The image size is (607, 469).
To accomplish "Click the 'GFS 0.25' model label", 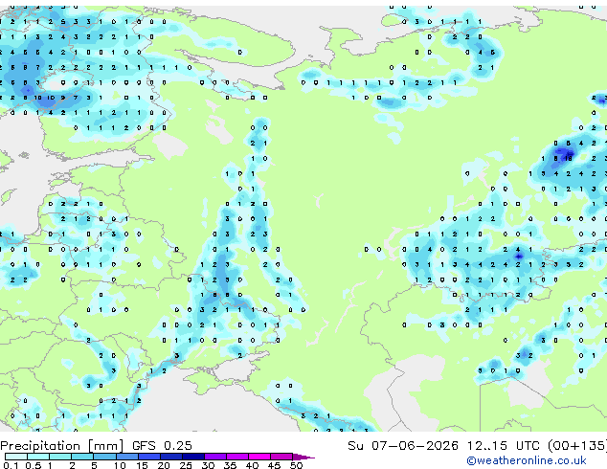I will pos(162,446).
